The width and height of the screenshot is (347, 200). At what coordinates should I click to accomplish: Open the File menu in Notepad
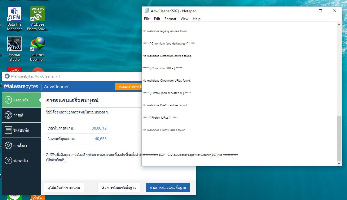click(147, 19)
